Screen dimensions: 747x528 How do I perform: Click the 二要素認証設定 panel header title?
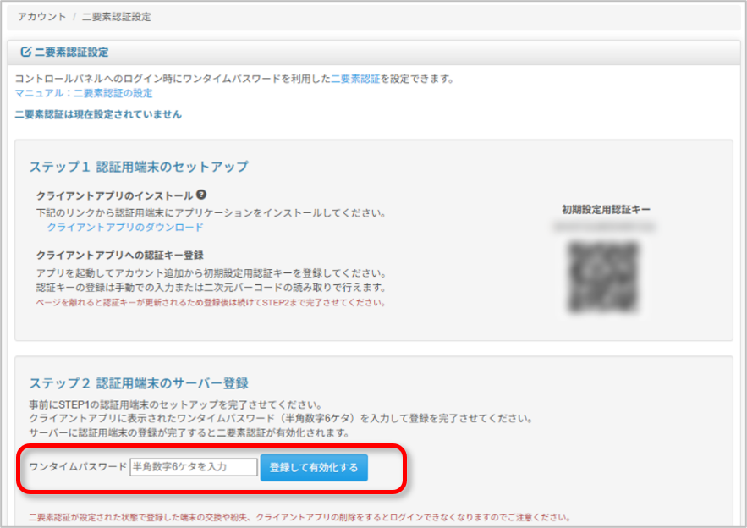(x=71, y=52)
